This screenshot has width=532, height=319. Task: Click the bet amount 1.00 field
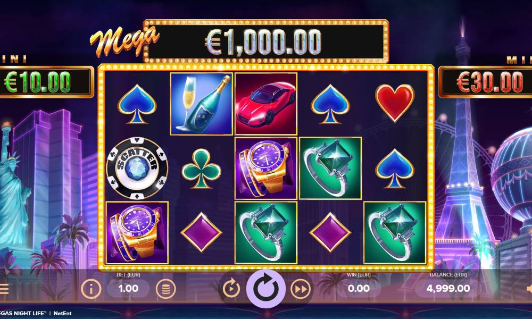[x=128, y=289]
